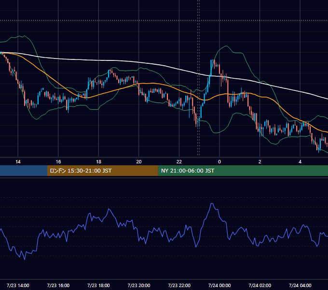
Task: Click the 7/23 16:00 time label
Action: 58,285
